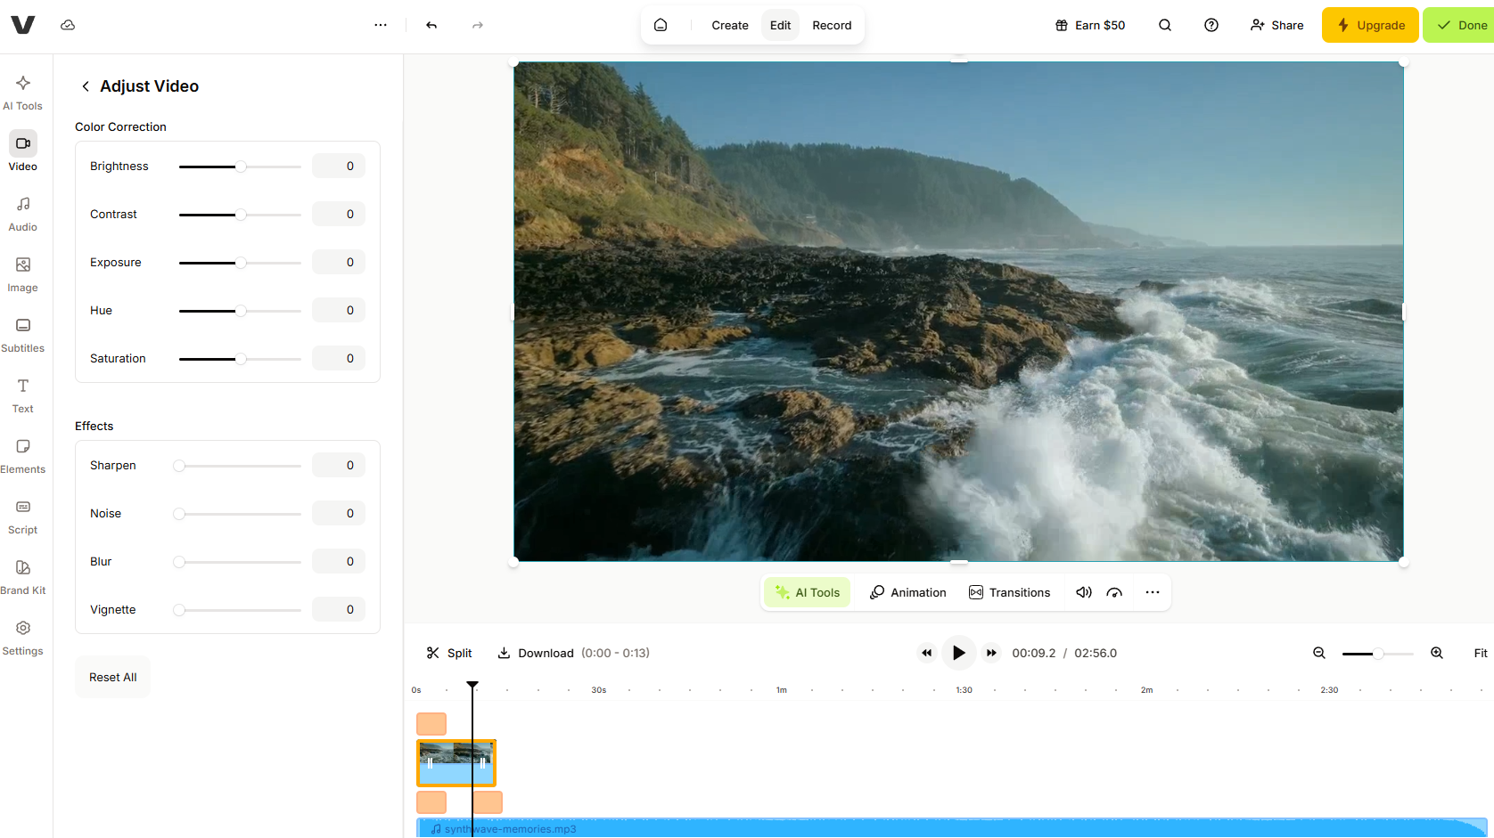This screenshot has height=838, width=1494.
Task: Open the Brand Kit panel
Action: 23,578
